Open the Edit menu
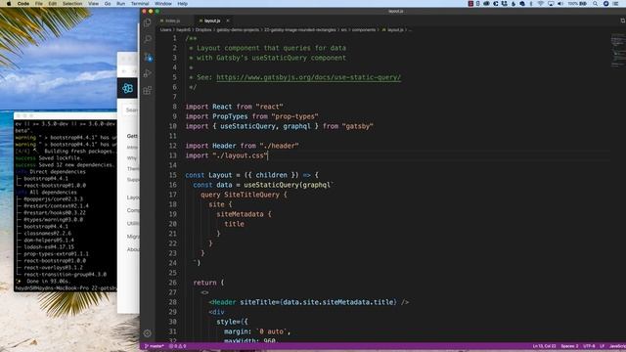 [52, 4]
